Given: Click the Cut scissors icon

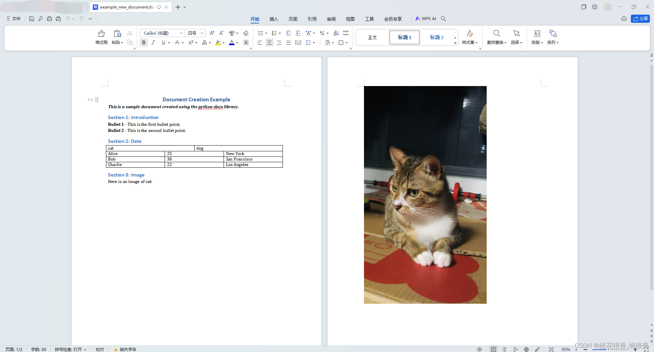Looking at the screenshot, I should tap(130, 33).
